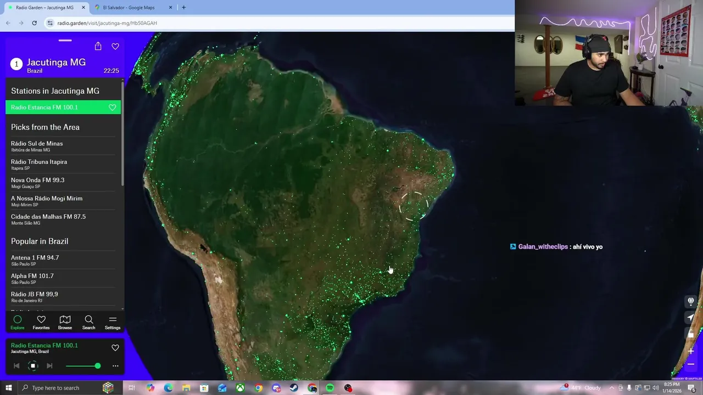Toggle favorite on Radio Estancia FM 100.1 row
The width and height of the screenshot is (703, 395).
tap(113, 108)
